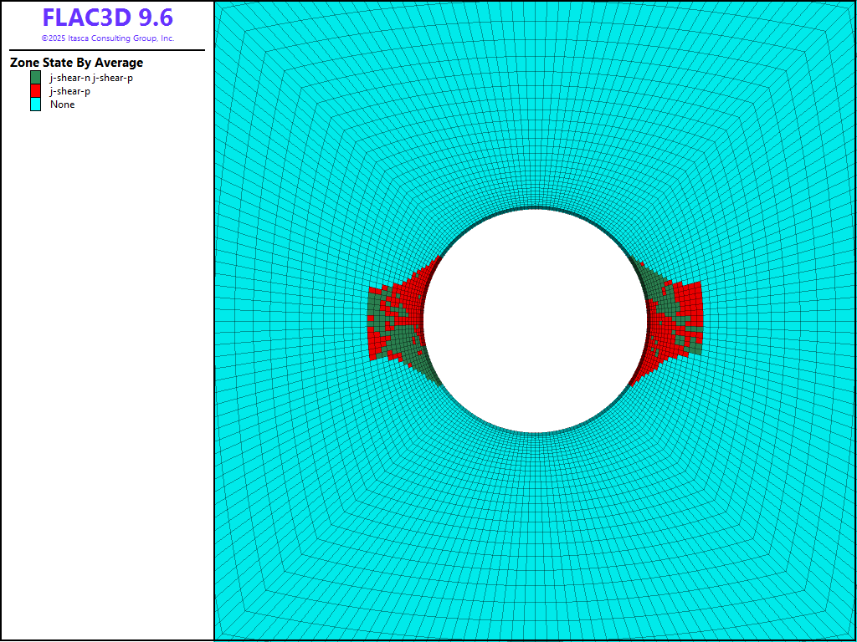
Task: Click the horizontal divider line below the title
Action: pos(107,50)
